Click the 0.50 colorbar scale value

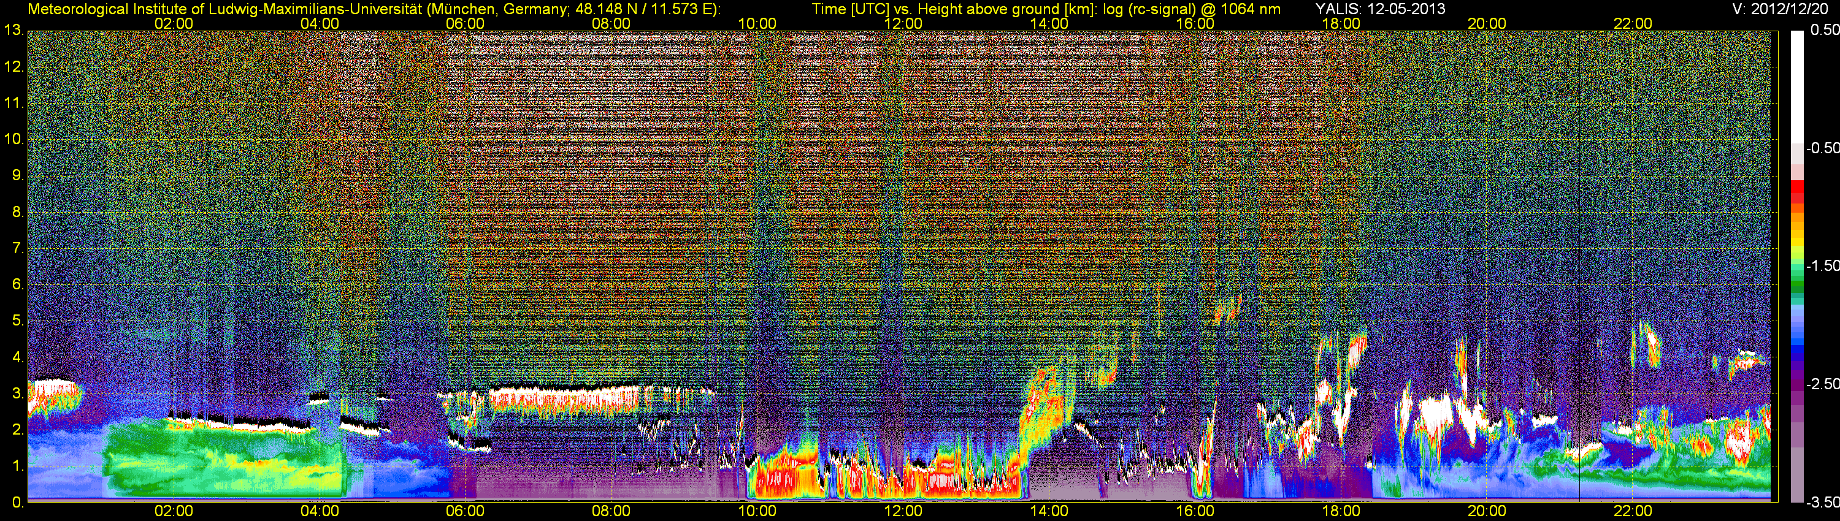point(1824,30)
